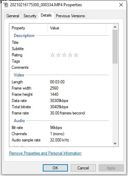Click the 32.000 kHz sample rate value
Viewport: 128px width, 176px height.
(x=59, y=140)
